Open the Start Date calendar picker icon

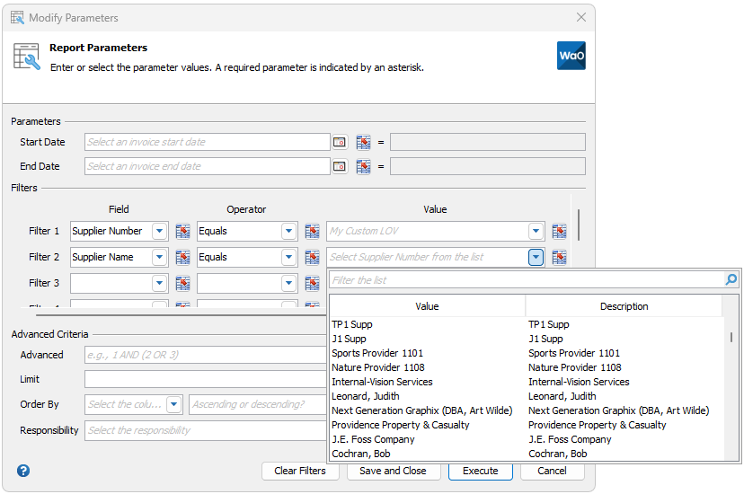coord(340,142)
